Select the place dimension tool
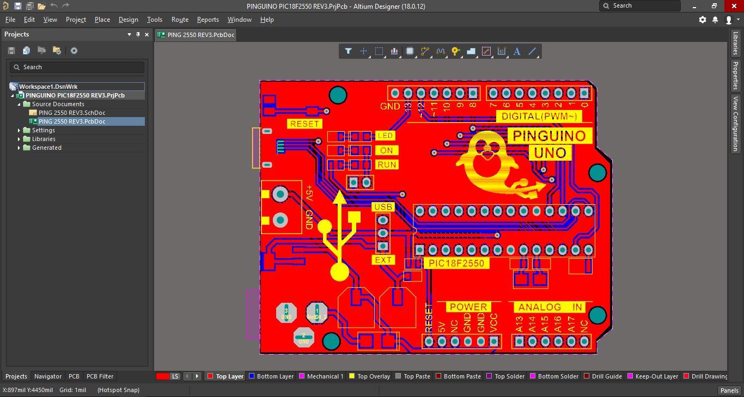Image resolution: width=744 pixels, height=397 pixels. pyautogui.click(x=502, y=51)
